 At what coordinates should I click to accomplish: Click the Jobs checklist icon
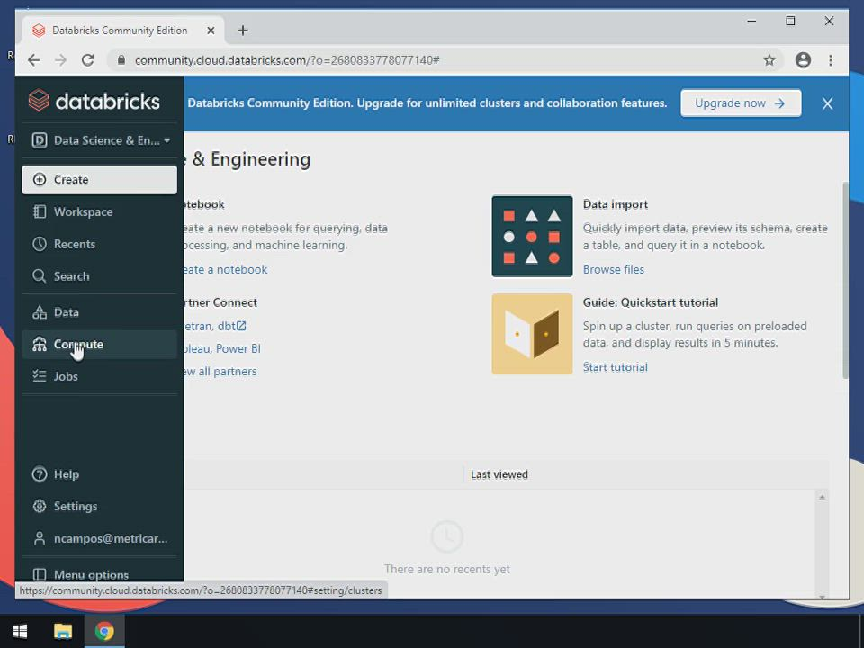click(40, 376)
